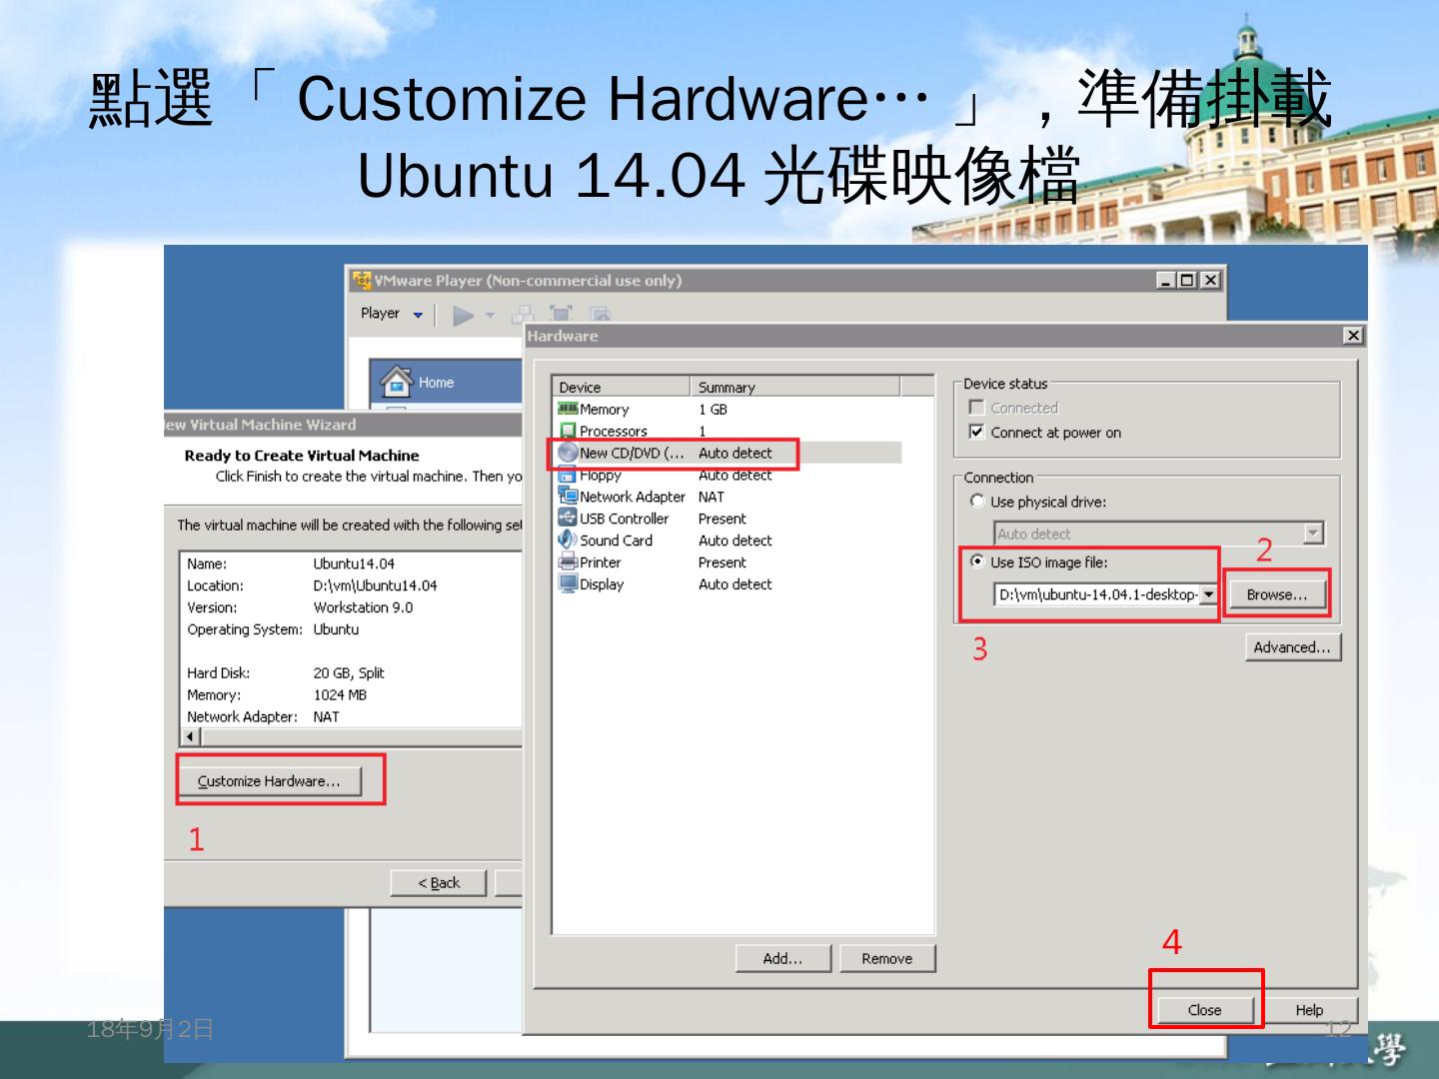Click the Customize Hardware... button
This screenshot has height=1079, width=1439.
click(269, 781)
